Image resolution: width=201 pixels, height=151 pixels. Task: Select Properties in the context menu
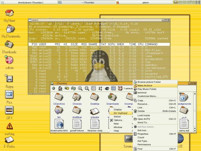tap(144, 134)
